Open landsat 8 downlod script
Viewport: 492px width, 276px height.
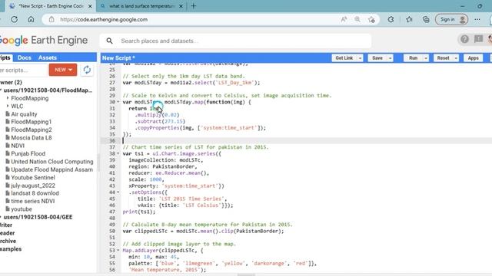click(35, 193)
